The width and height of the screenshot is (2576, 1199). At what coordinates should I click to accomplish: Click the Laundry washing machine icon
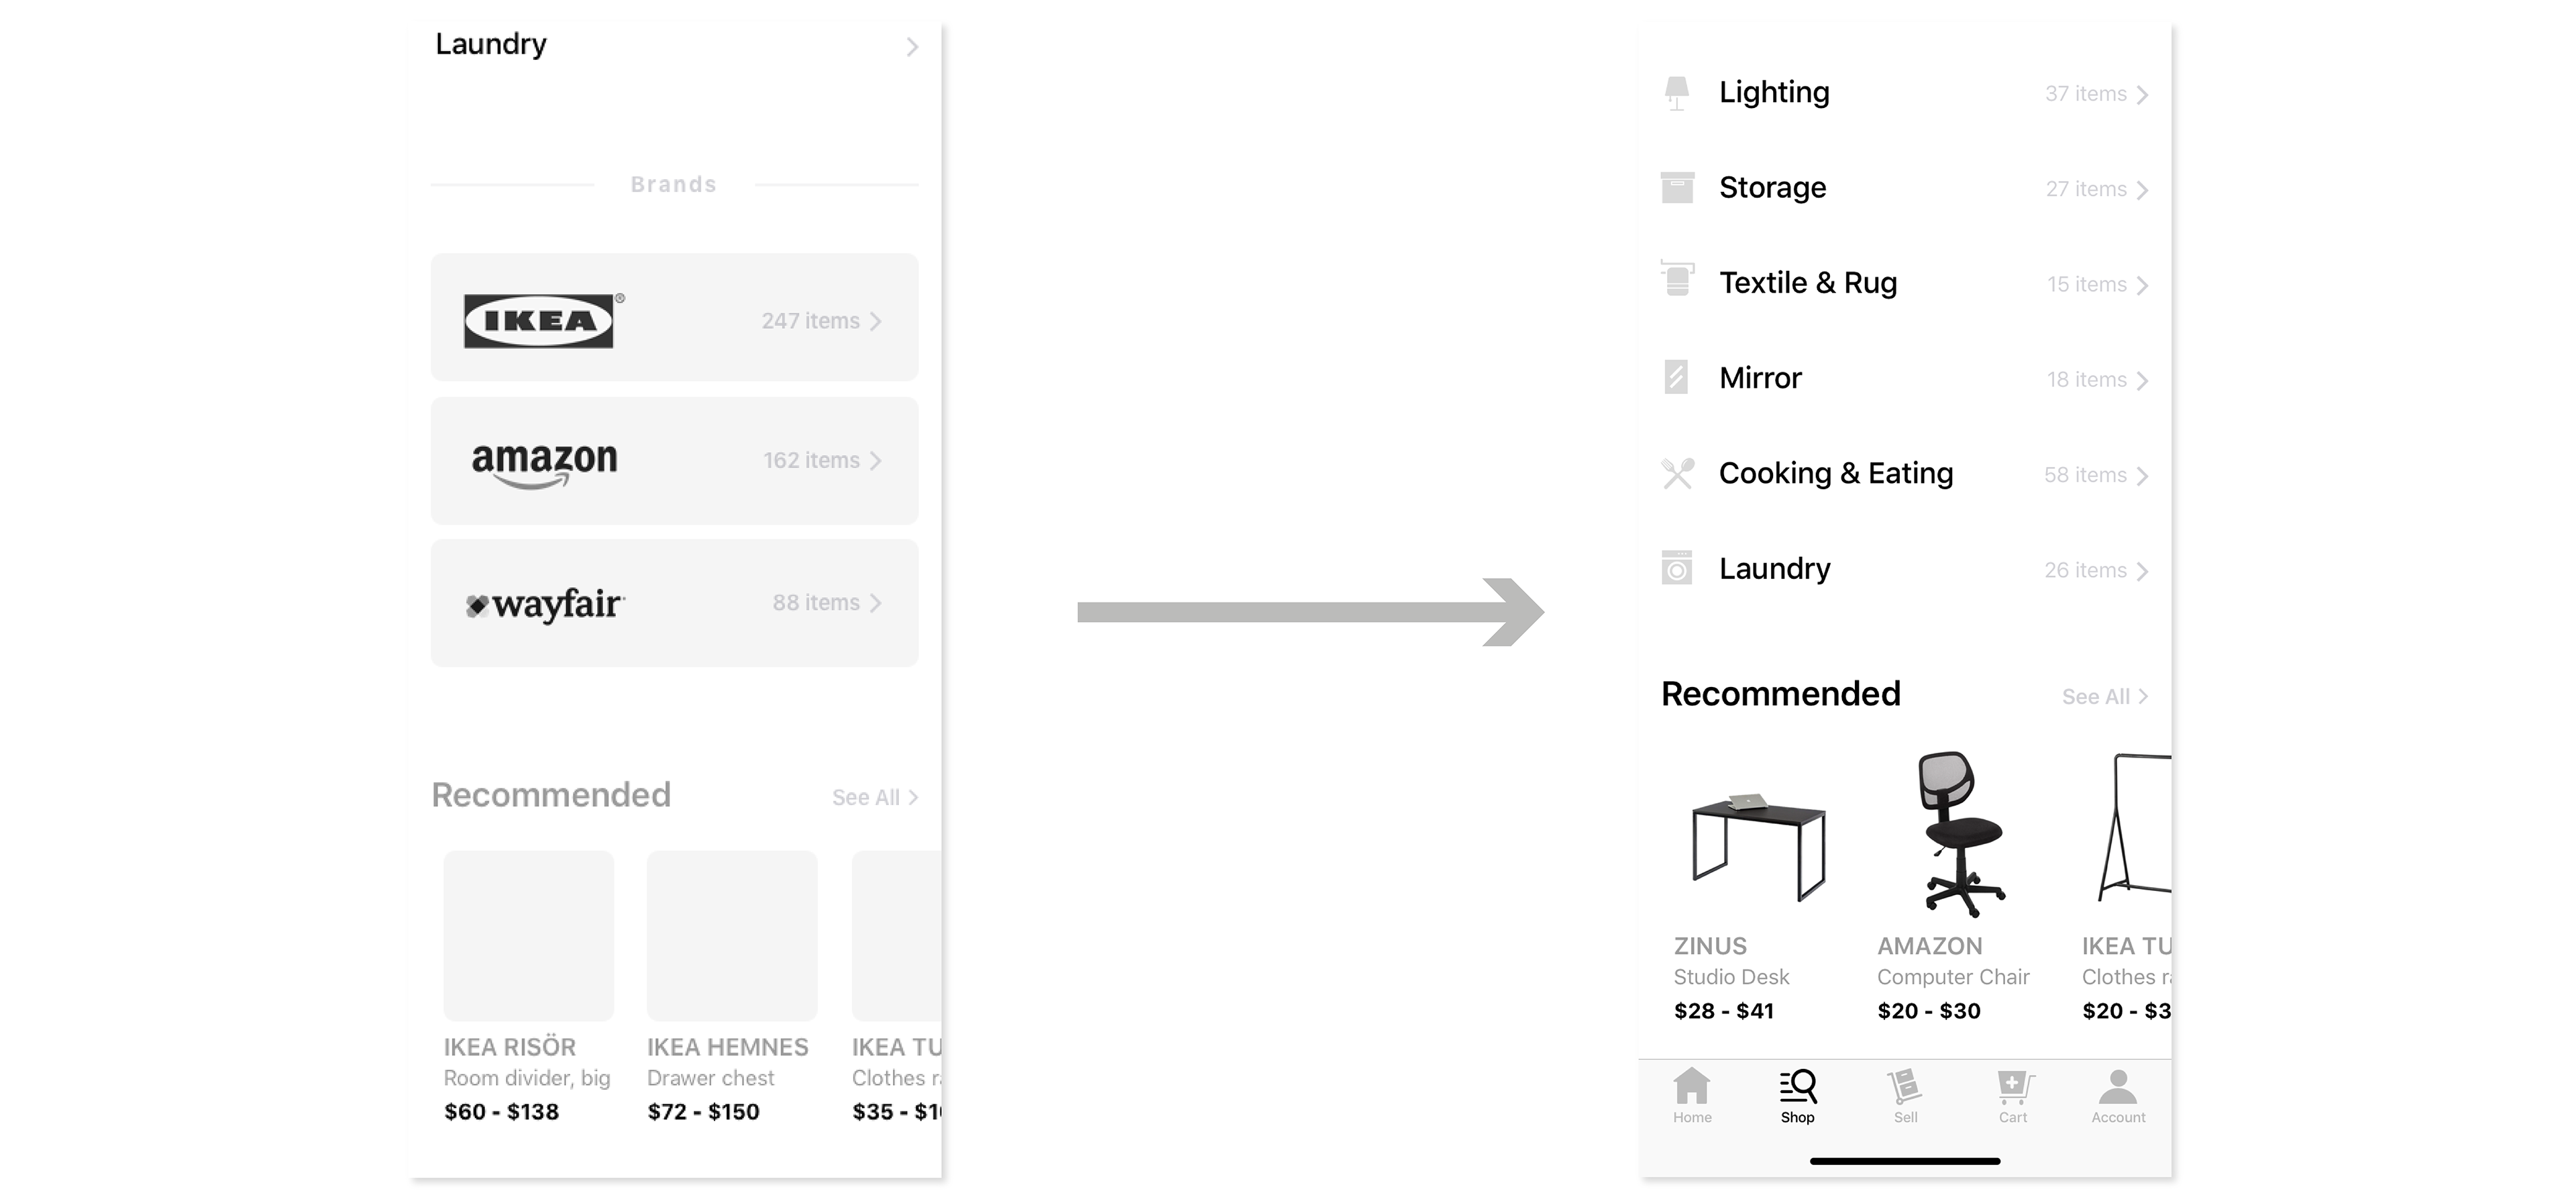(x=1677, y=567)
